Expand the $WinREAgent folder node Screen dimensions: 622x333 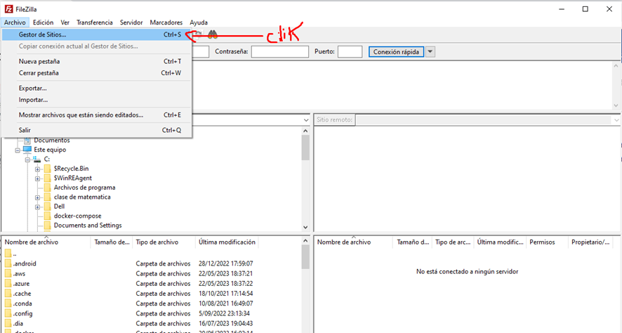tap(37, 178)
